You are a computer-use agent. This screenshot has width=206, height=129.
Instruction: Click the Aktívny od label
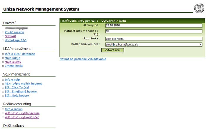(92, 25)
